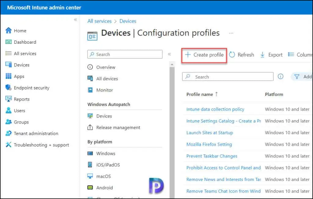Open Endpoint security in sidebar
This screenshot has width=313, height=199.
[x=31, y=88]
